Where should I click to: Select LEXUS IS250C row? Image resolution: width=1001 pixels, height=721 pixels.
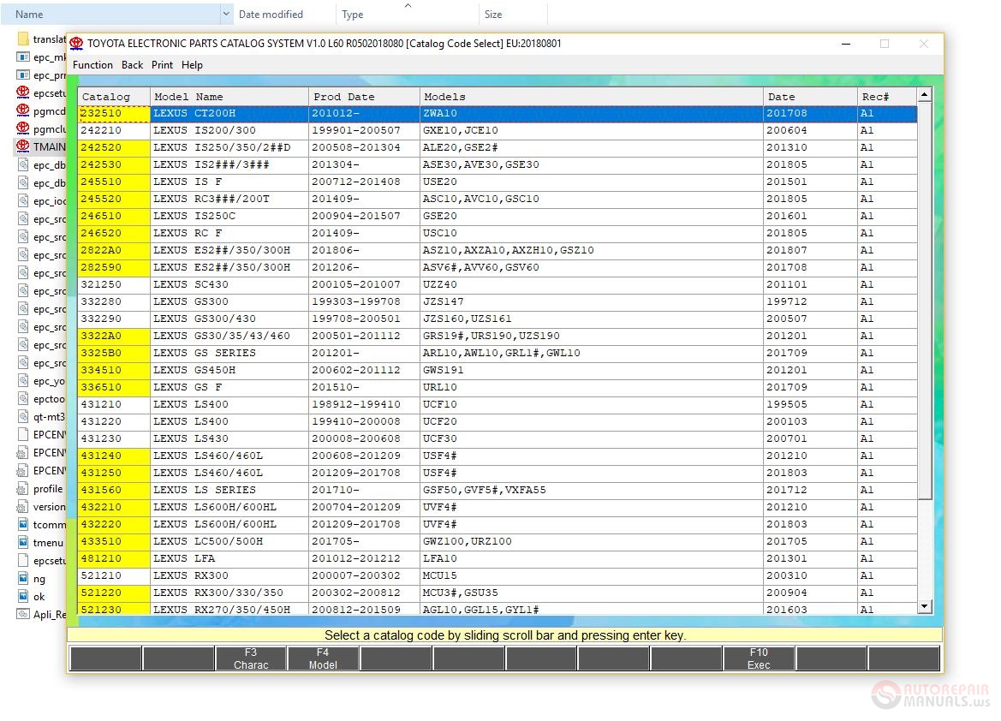click(x=498, y=216)
